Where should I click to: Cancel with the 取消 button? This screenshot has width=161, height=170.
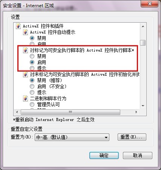(138, 156)
